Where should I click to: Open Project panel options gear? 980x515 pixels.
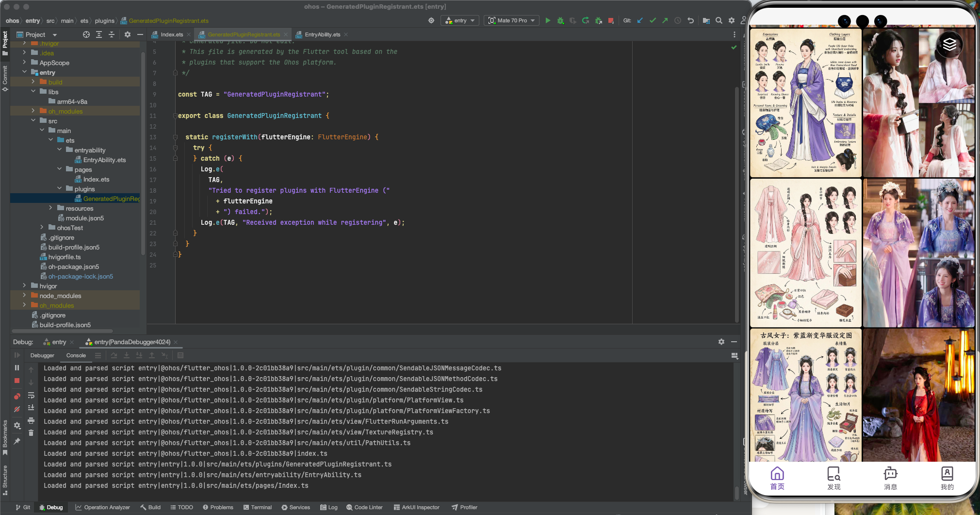[128, 34]
